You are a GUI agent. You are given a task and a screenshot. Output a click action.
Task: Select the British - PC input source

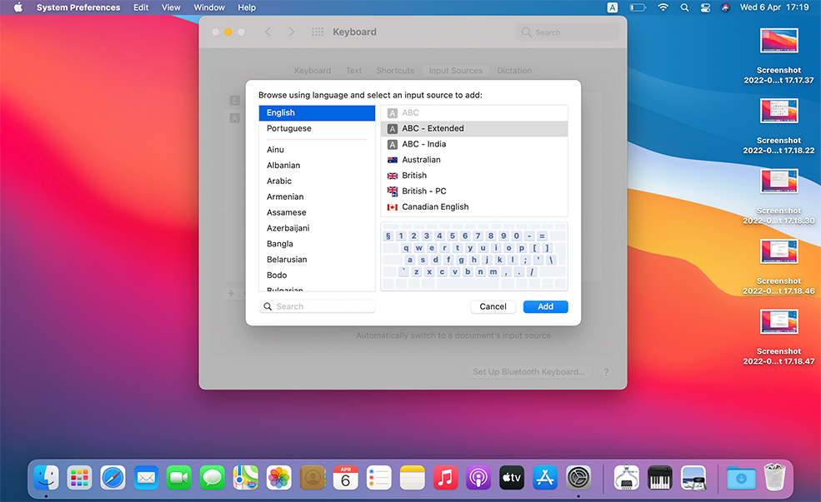(x=474, y=191)
